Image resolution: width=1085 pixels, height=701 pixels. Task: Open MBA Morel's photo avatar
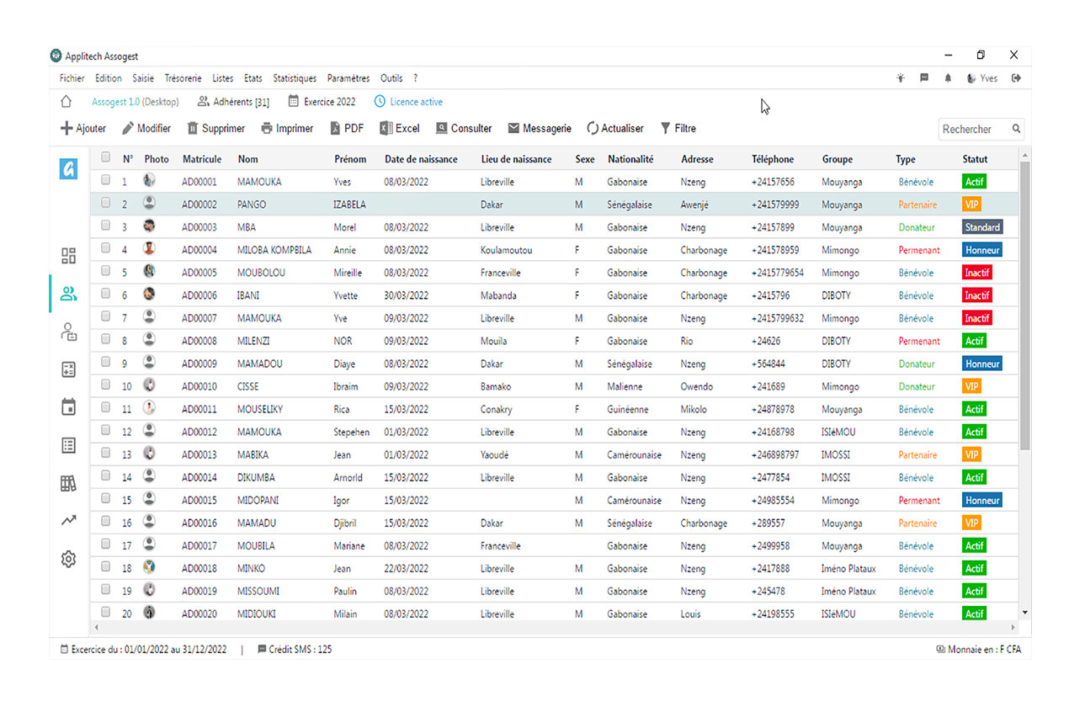pos(150,226)
